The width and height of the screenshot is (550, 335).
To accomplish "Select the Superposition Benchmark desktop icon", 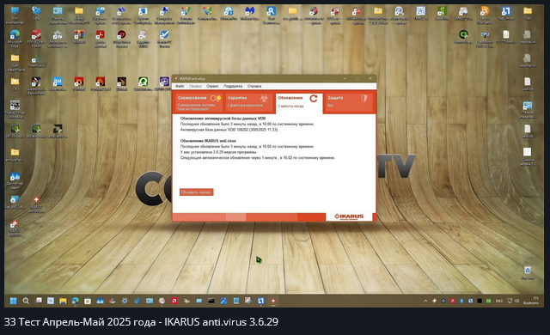I will click(x=36, y=86).
